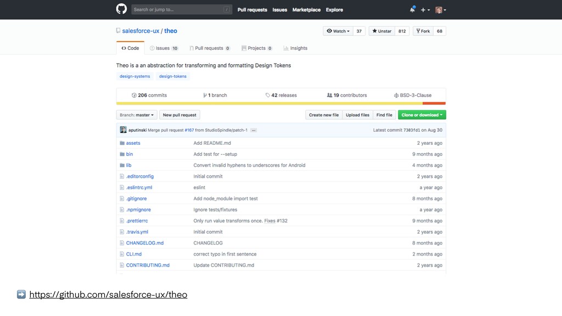Screen dimensions: 562x316
Task: Open the .gitignore file
Action: click(x=136, y=199)
